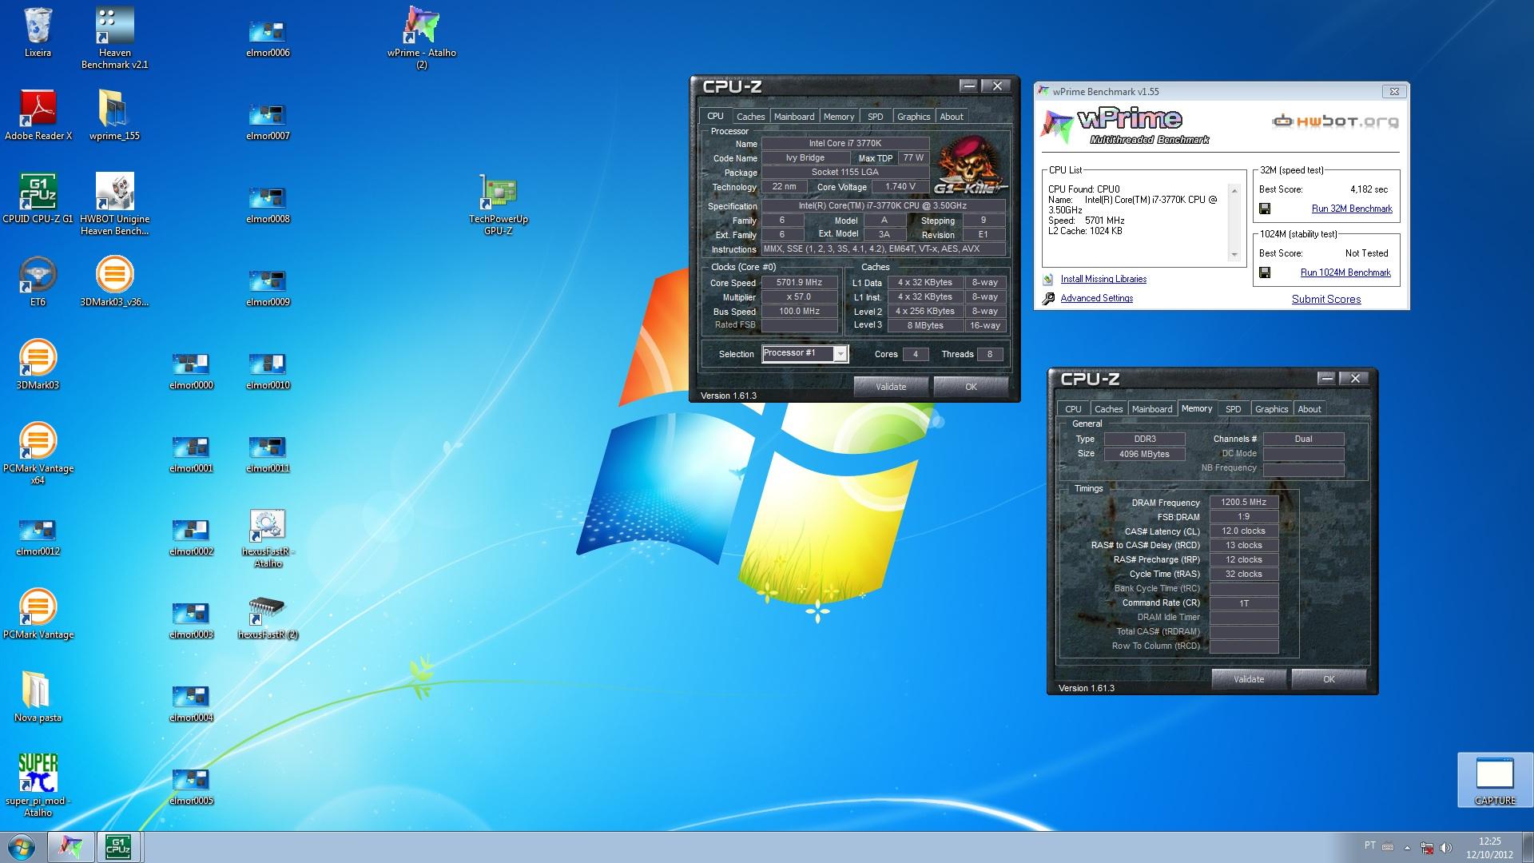
Task: Click save icon under 1024M Best Score
Action: (1265, 272)
